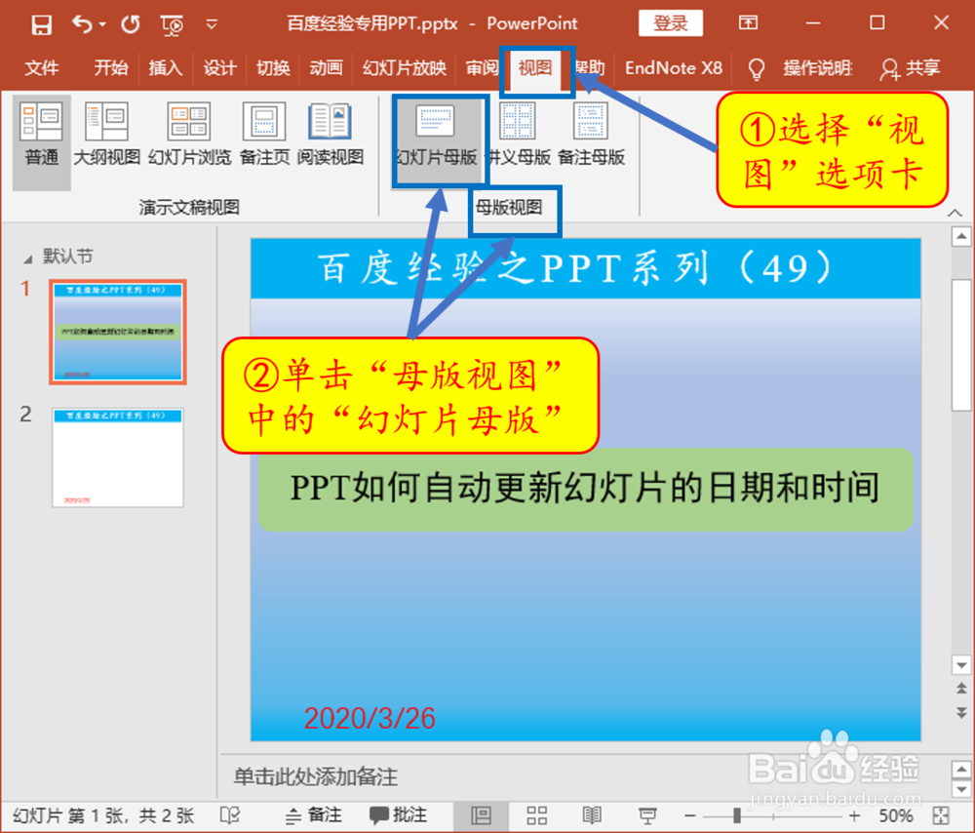
Task: Click scroll down arrow of slide scrollbar
Action: 961,664
